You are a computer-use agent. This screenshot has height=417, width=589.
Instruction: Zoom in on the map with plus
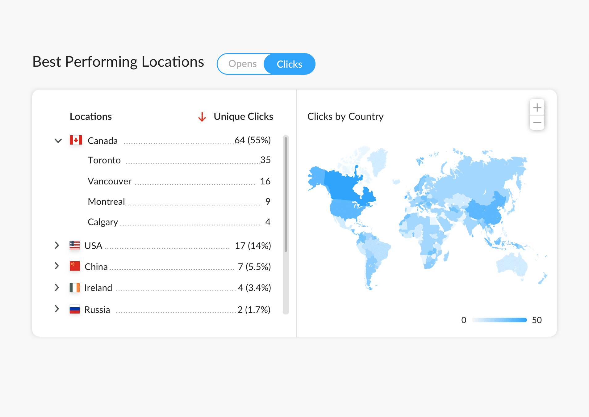coord(537,107)
